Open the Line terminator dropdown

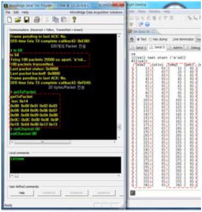[x=198, y=39]
